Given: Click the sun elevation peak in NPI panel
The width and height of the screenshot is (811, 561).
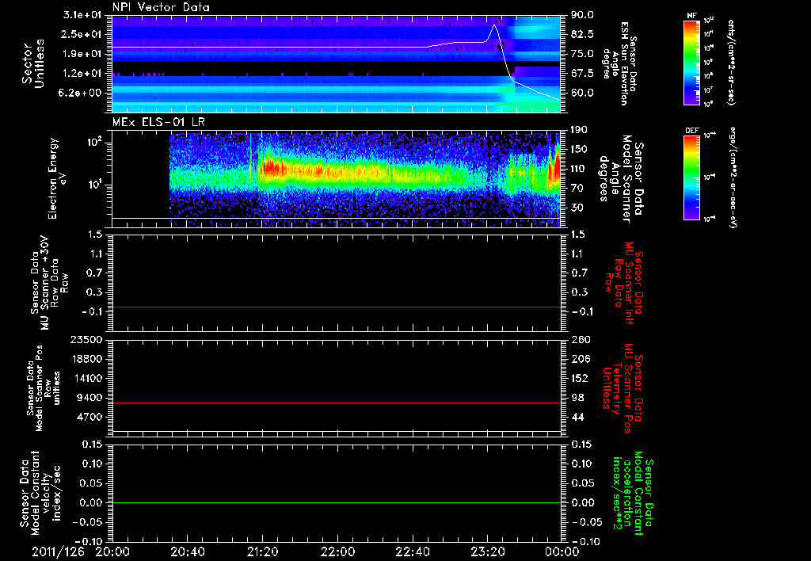Looking at the screenshot, I should point(494,25).
